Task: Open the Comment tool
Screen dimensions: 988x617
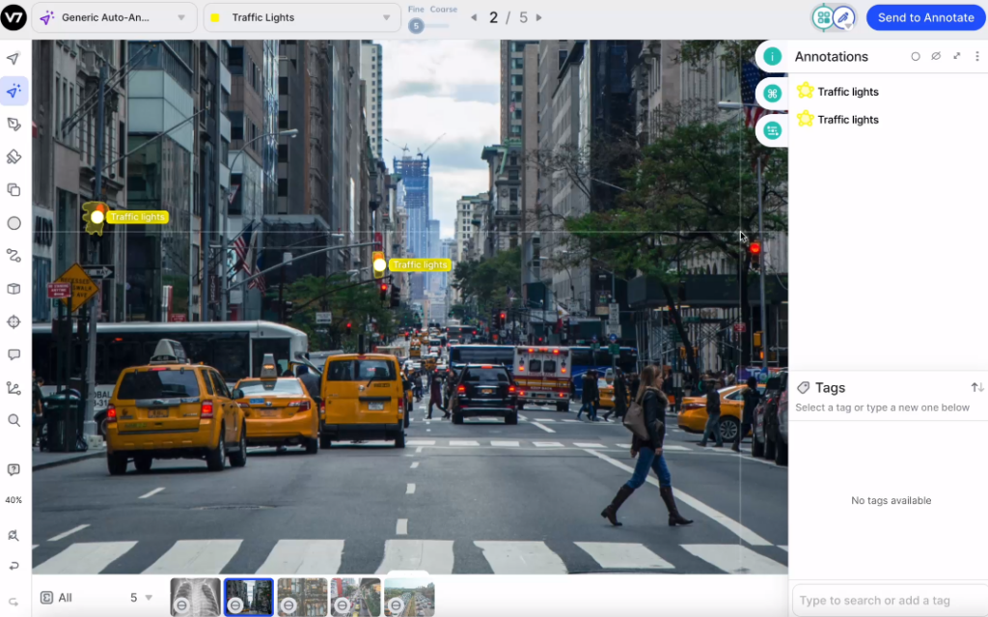Action: [x=14, y=354]
